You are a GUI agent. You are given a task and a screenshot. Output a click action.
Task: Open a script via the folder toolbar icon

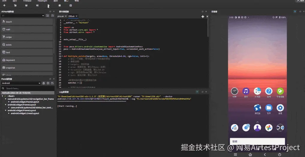15,5
